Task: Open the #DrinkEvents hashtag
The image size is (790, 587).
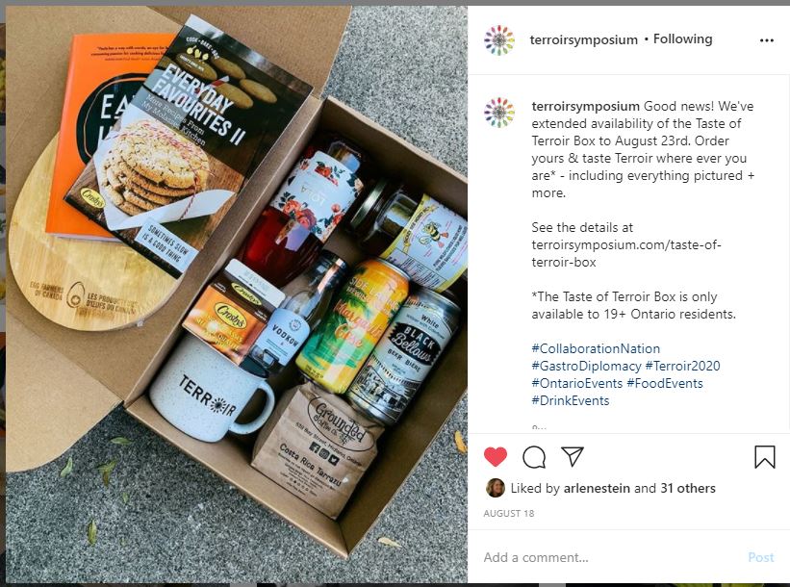Action: point(571,400)
